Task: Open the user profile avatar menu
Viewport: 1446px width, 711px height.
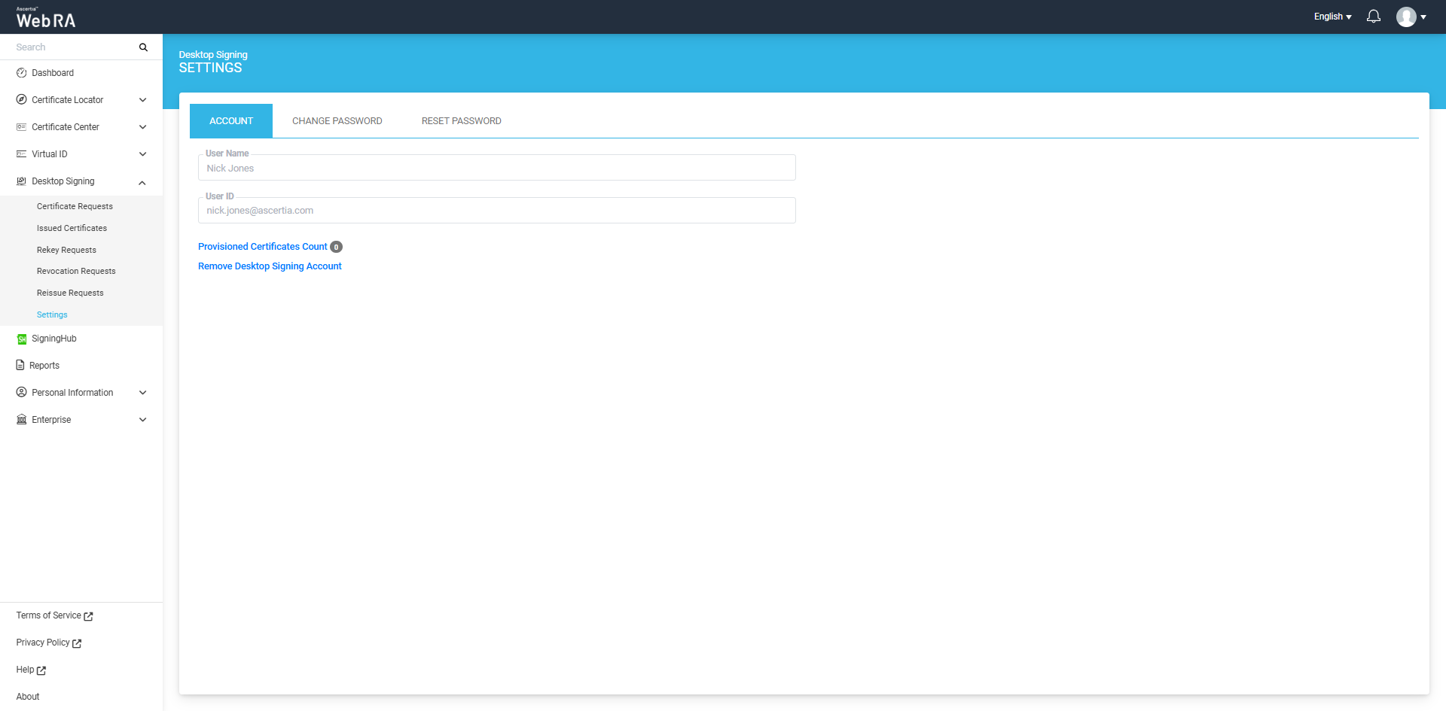Action: [x=1407, y=17]
